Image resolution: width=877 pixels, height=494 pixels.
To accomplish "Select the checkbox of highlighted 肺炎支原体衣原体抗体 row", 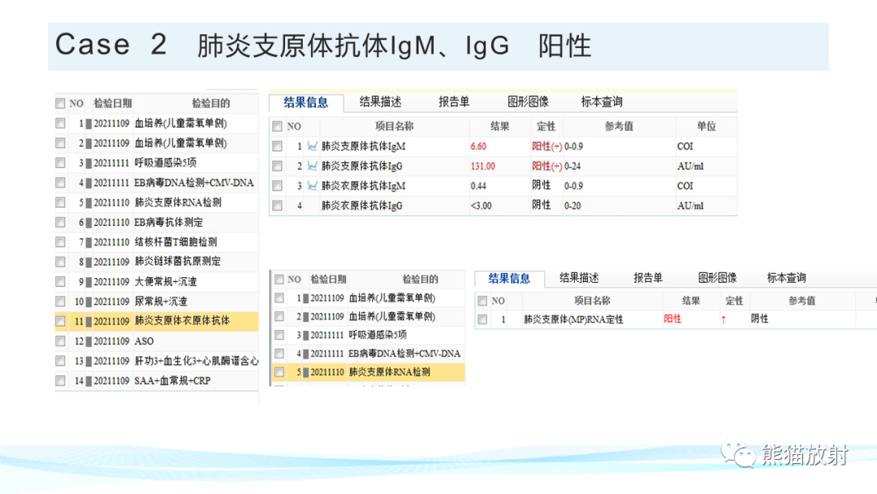I will pyautogui.click(x=60, y=321).
